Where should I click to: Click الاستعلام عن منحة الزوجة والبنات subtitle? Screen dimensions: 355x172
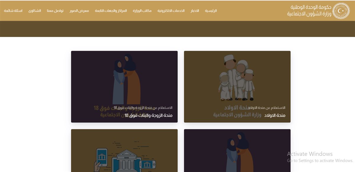pyautogui.click(x=143, y=108)
